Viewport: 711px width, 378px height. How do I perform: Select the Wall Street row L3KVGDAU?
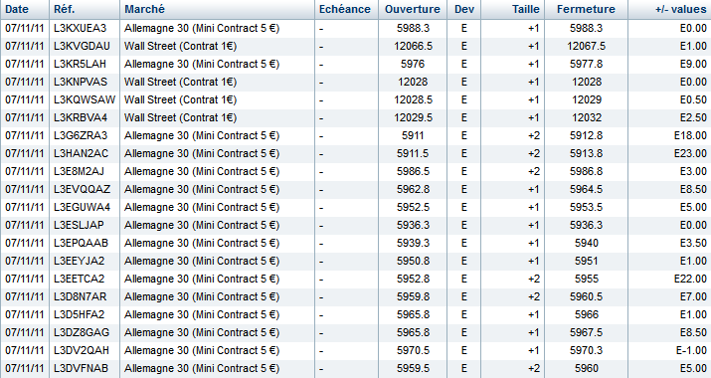click(x=356, y=47)
